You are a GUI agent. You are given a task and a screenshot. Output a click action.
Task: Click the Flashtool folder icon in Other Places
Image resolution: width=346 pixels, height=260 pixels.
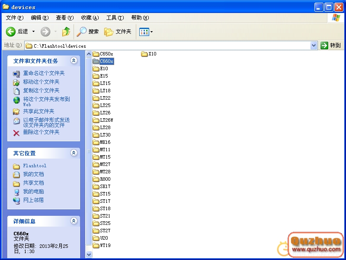[x=16, y=166]
